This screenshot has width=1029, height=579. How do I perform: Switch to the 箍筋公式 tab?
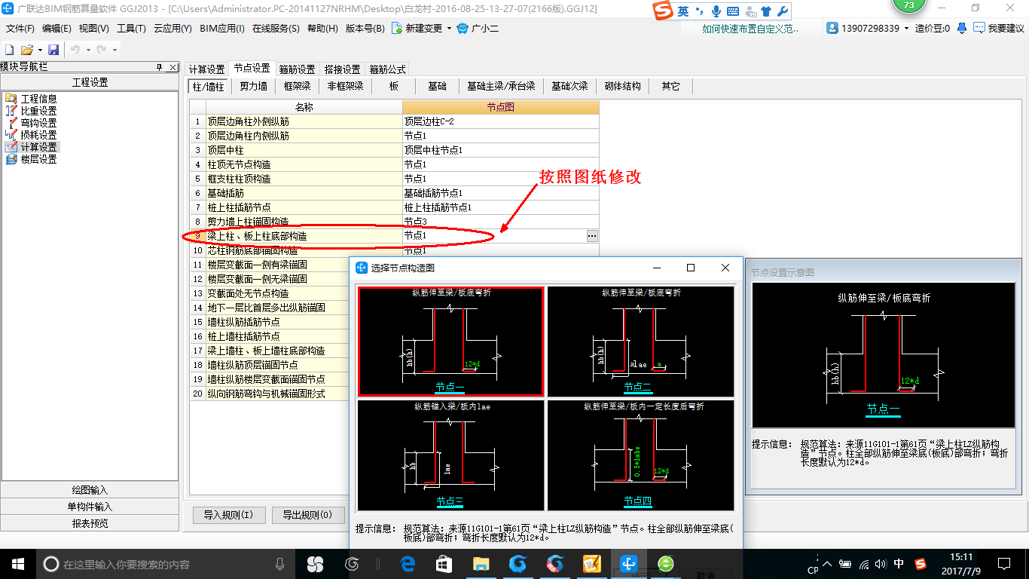[x=388, y=69]
